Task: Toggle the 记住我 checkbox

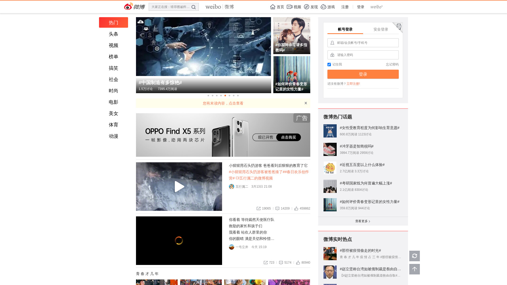Action: pos(329,64)
